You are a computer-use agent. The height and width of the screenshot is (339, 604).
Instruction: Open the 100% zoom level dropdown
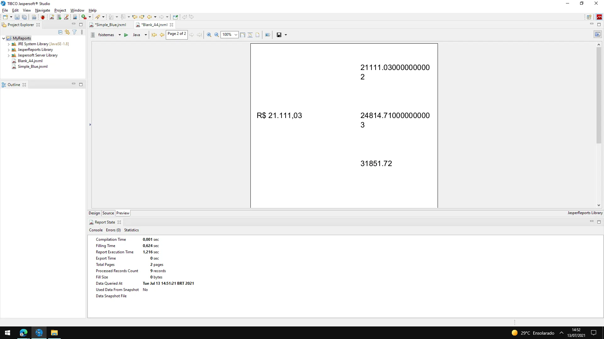coord(236,35)
